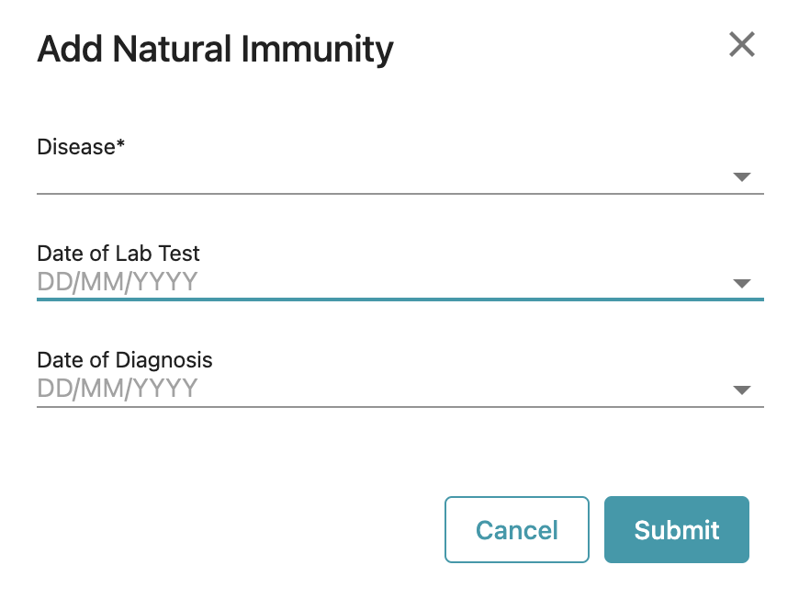This screenshot has width=799, height=599.
Task: Click the Date of Lab Test dropdown arrow icon
Action: coord(742,283)
